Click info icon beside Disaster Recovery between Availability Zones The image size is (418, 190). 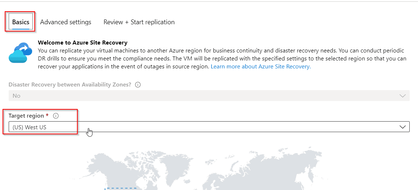(x=138, y=85)
